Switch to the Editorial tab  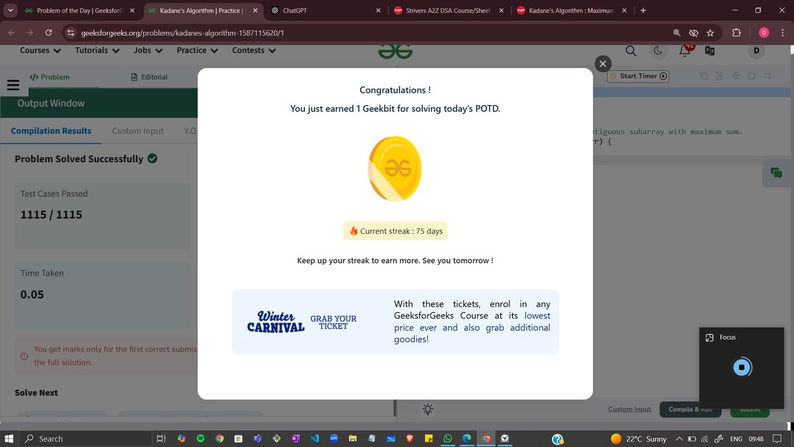149,77
